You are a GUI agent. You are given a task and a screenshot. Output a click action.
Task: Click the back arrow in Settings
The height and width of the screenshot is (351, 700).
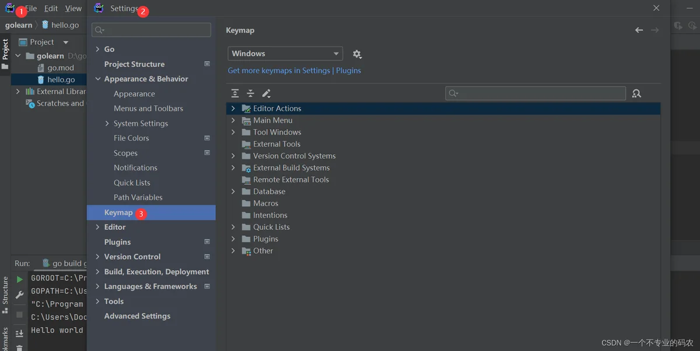(639, 30)
